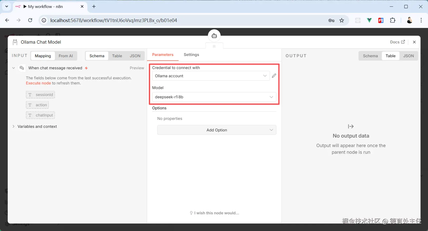Select the sessionId field pill
Image resolution: width=428 pixels, height=231 pixels.
[x=41, y=95]
